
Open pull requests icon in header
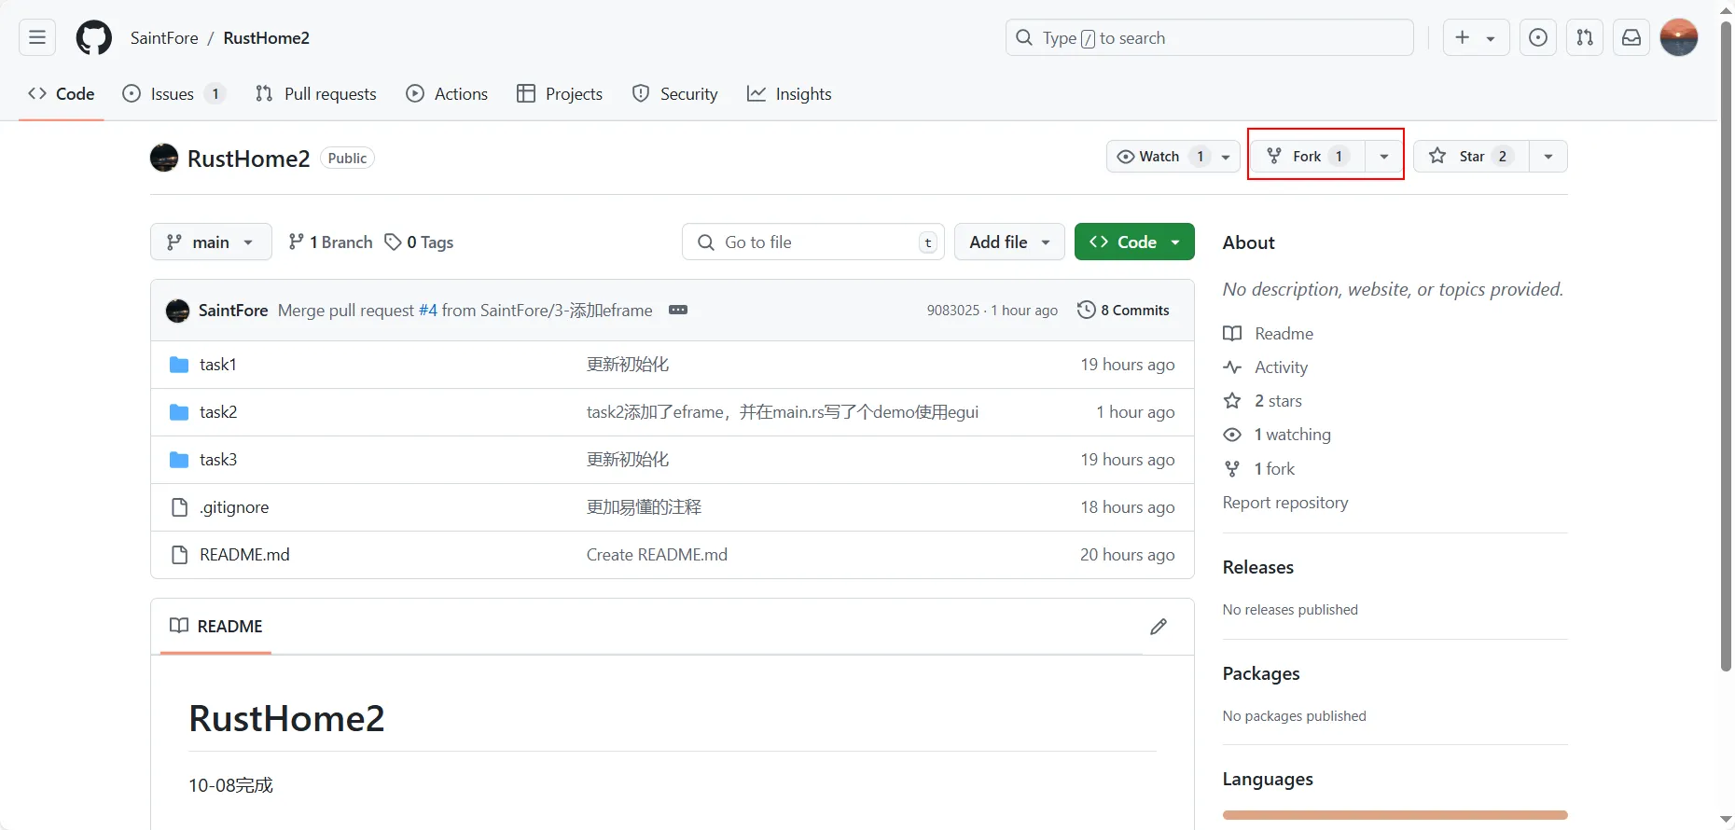pyautogui.click(x=1584, y=38)
